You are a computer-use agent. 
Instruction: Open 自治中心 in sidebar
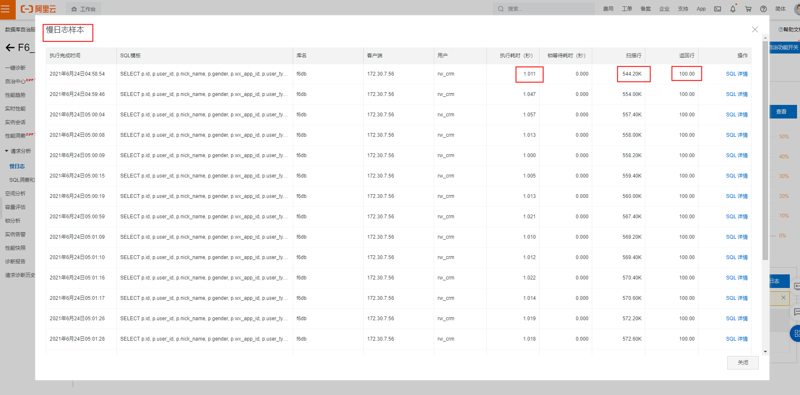click(15, 82)
